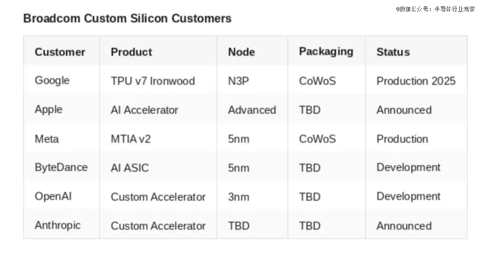This screenshot has width=483, height=255.
Task: Click the Packaging column header
Action: tap(326, 52)
